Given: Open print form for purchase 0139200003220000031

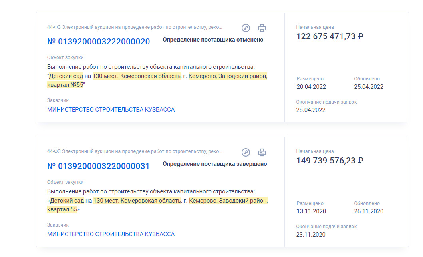Looking at the screenshot, I should [x=262, y=153].
